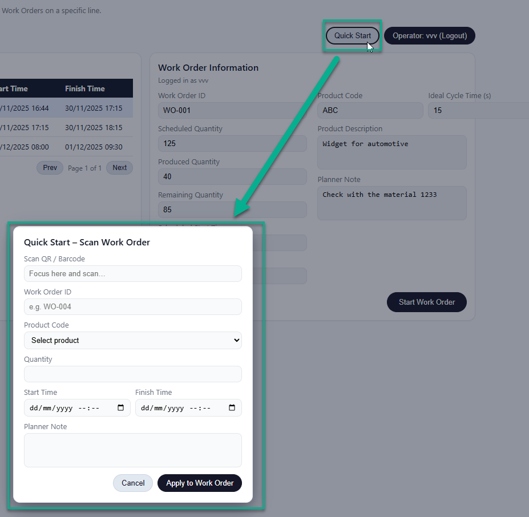
Task: Click inside the dialog's Planner Note box
Action: tap(132, 450)
